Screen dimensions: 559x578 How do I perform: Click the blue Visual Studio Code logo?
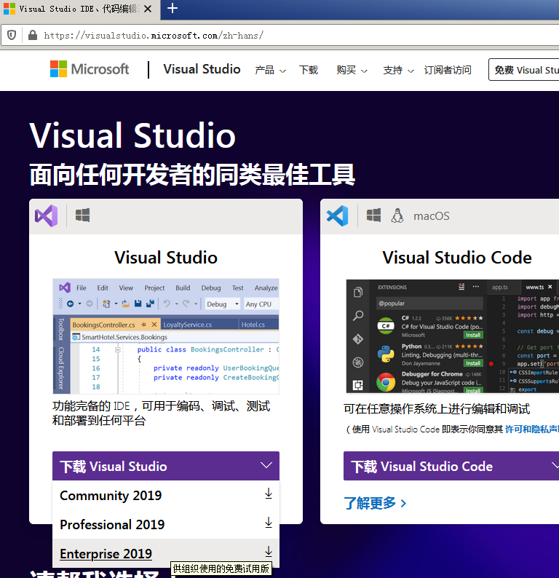[338, 215]
